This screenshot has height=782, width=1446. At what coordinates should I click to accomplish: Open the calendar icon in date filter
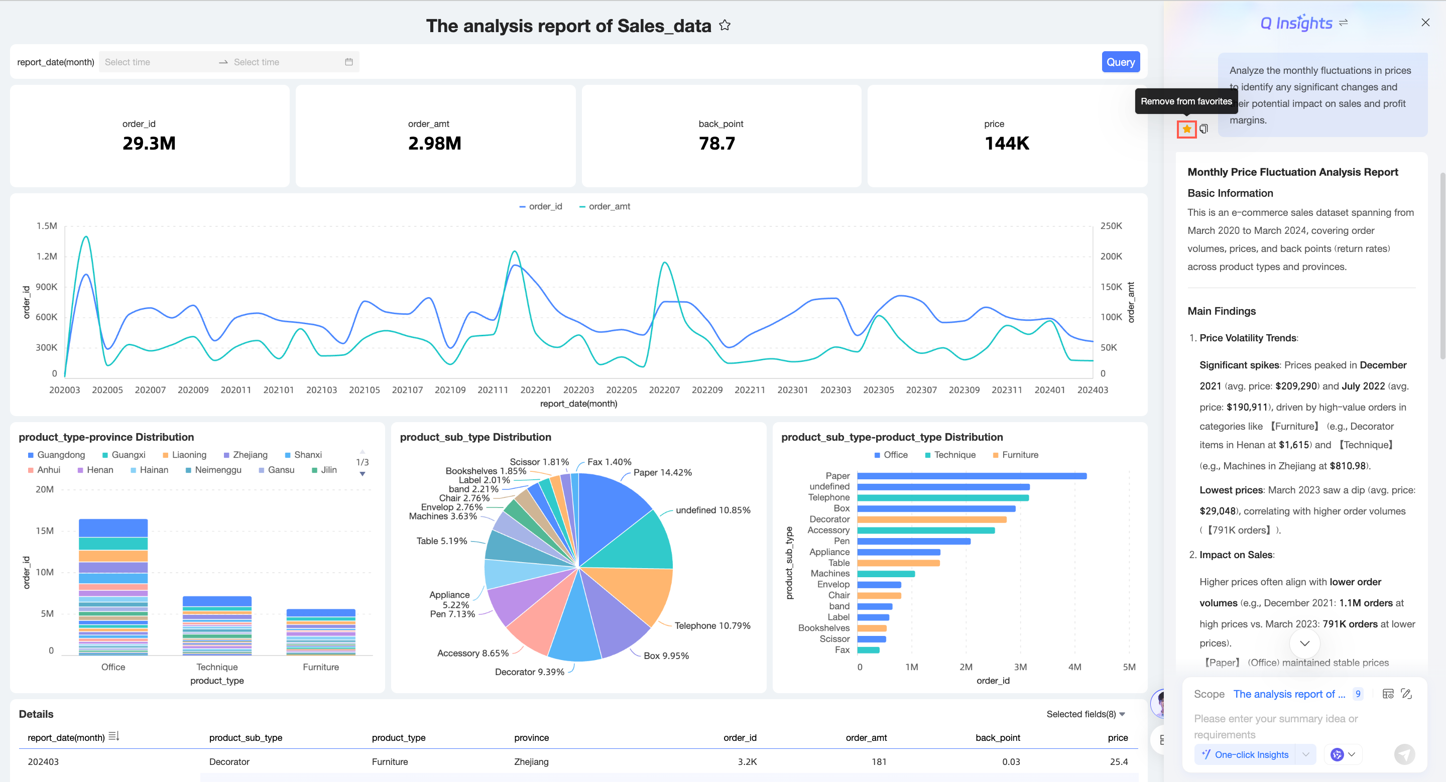[348, 62]
